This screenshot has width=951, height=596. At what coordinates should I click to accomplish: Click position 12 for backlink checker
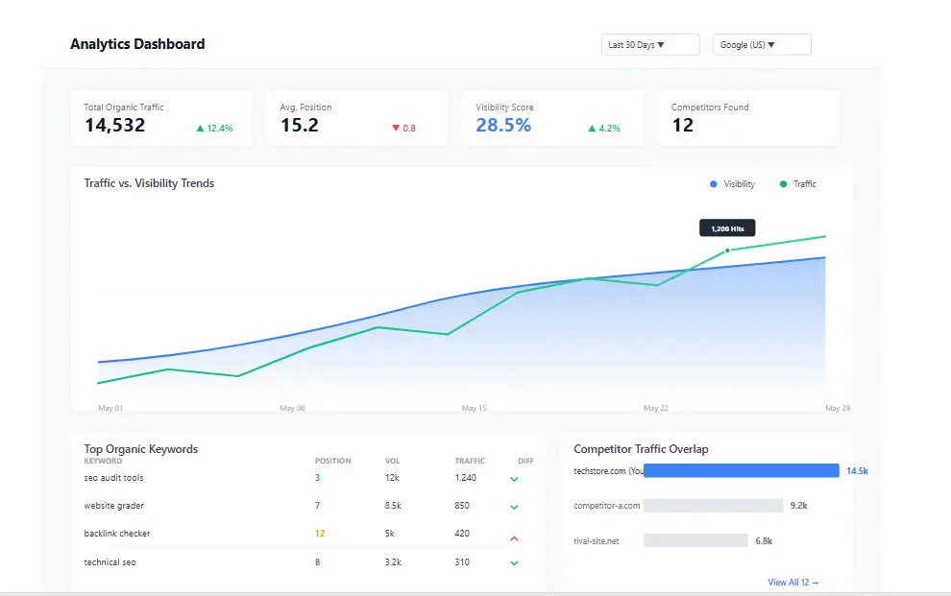pyautogui.click(x=320, y=534)
